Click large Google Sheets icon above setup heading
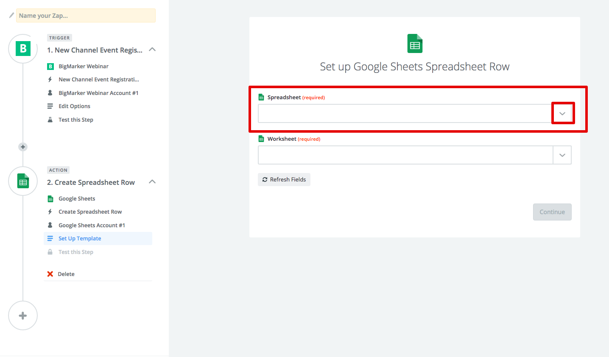609x357 pixels. (x=415, y=44)
